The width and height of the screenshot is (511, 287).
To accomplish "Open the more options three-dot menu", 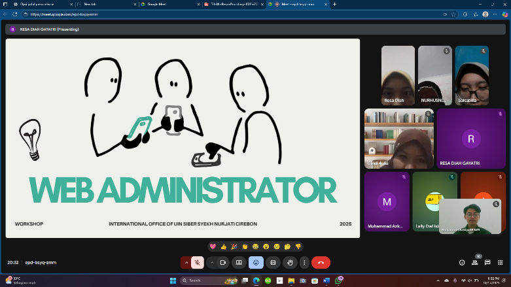I will click(304, 263).
